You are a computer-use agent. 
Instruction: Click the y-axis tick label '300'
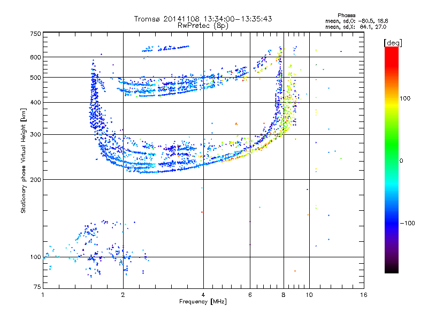(35, 134)
